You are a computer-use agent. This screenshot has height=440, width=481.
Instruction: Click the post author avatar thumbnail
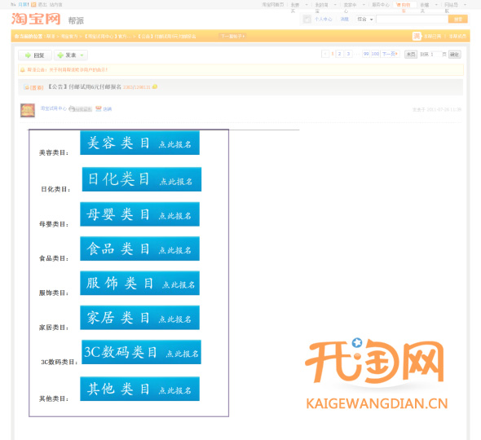[28, 110]
